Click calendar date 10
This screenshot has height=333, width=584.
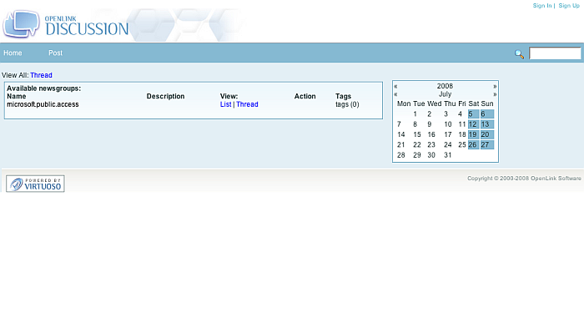click(448, 124)
